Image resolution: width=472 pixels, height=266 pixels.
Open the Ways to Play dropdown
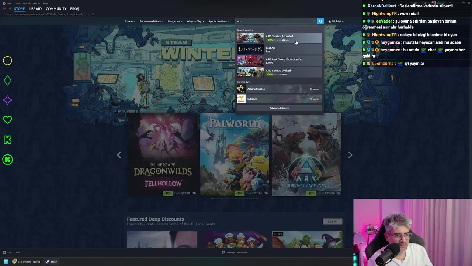point(195,21)
